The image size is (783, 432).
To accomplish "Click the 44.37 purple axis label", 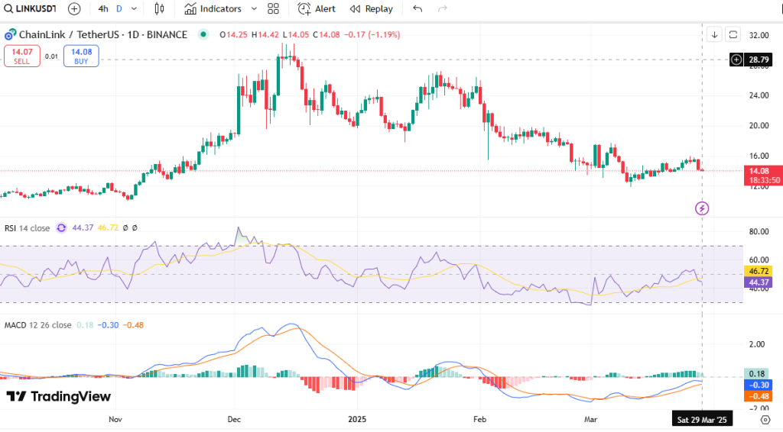I will tap(759, 282).
